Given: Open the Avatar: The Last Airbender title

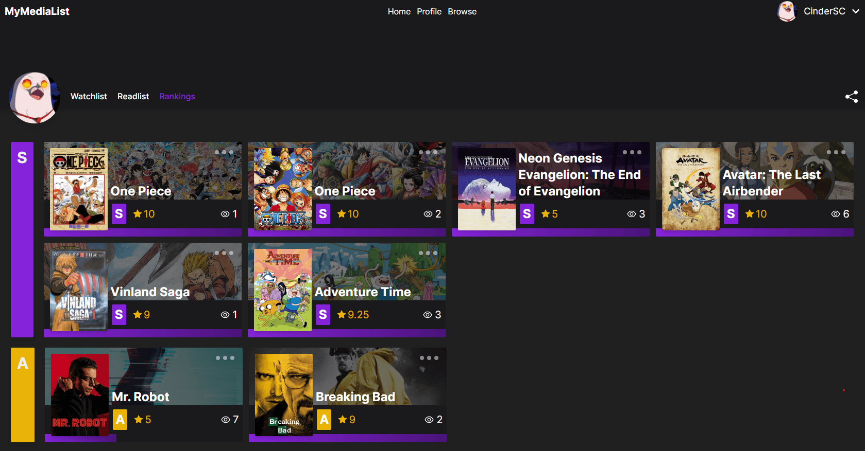Looking at the screenshot, I should click(x=772, y=183).
